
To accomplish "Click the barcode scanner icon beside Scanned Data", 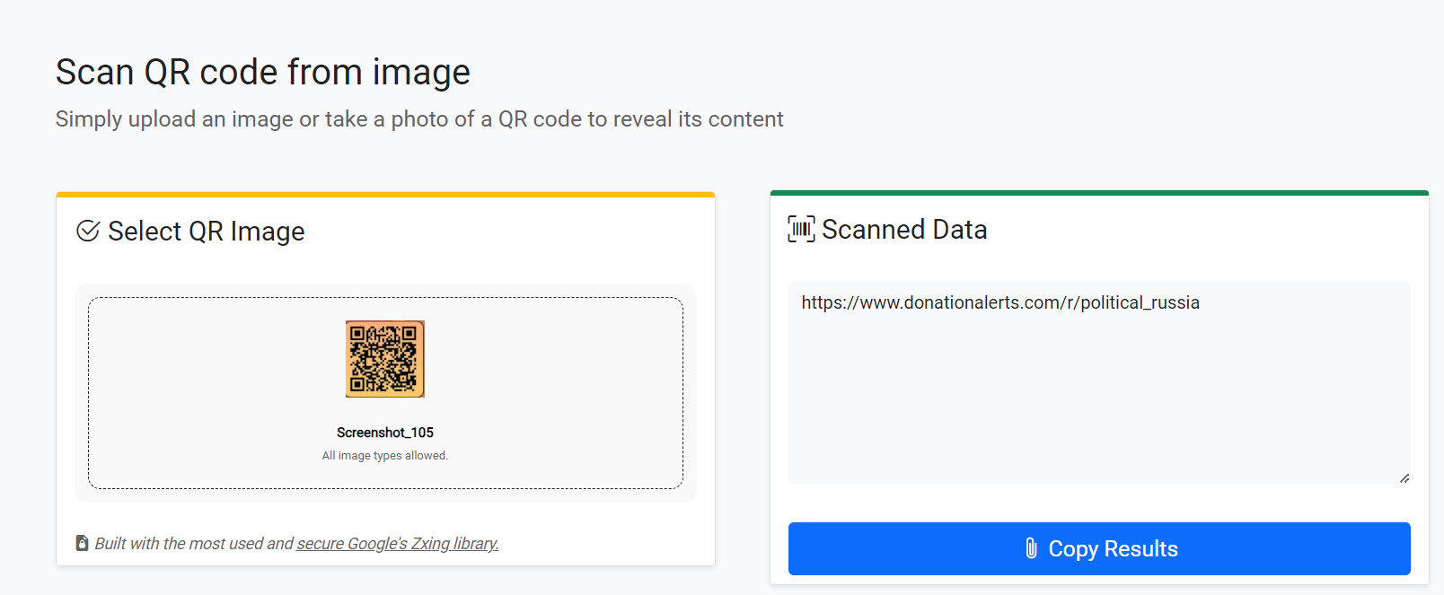I will 801,229.
